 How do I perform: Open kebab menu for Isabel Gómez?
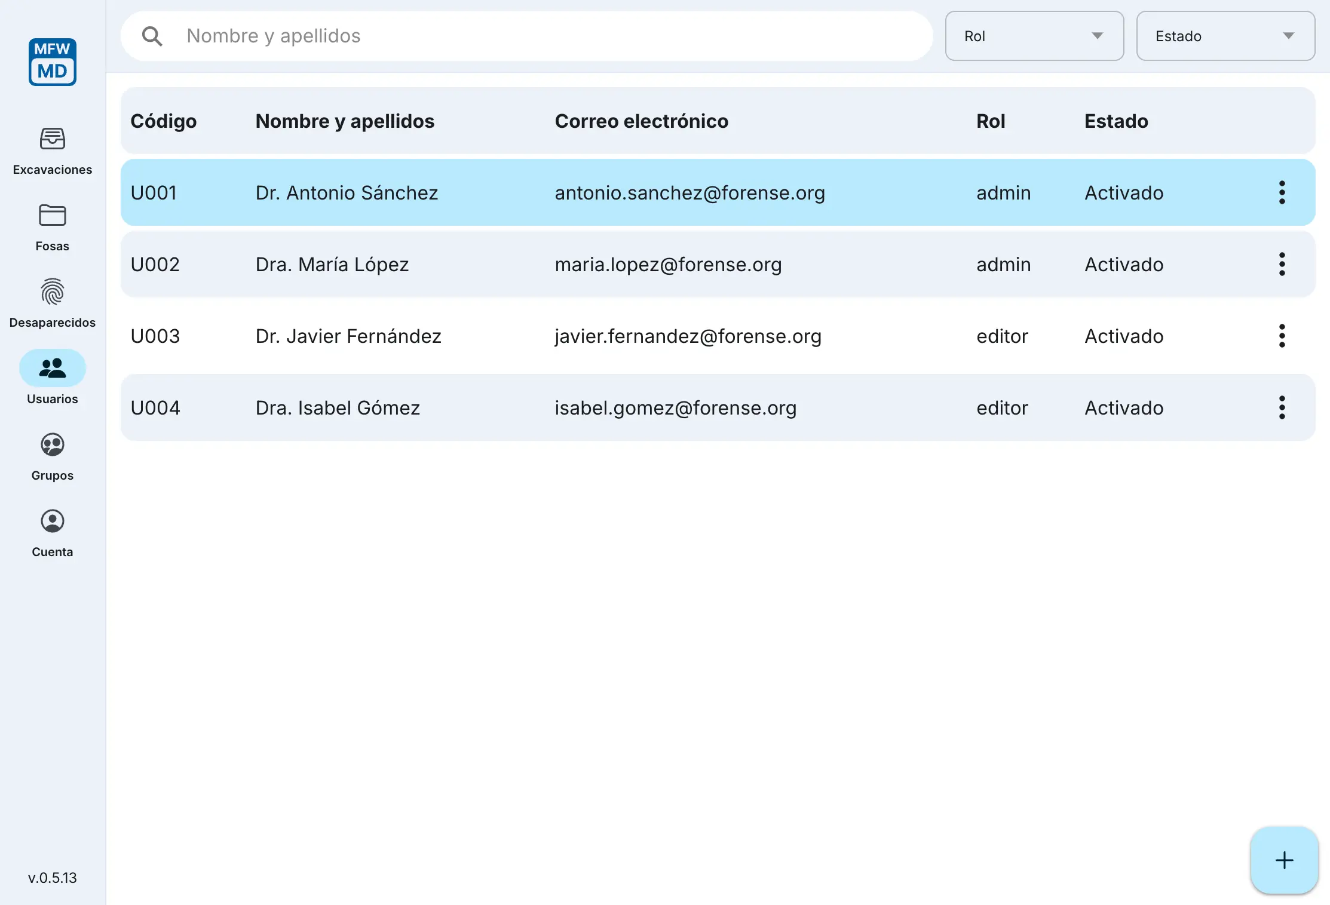(x=1282, y=408)
